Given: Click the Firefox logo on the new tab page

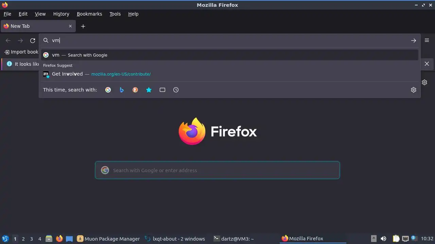Looking at the screenshot, I should [x=192, y=131].
